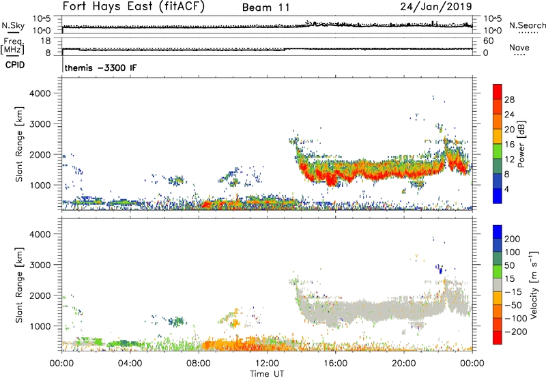Image resolution: width=546 pixels, height=378 pixels.
Task: Pick the blue top segment of velocity color bar
Action: (x=498, y=232)
